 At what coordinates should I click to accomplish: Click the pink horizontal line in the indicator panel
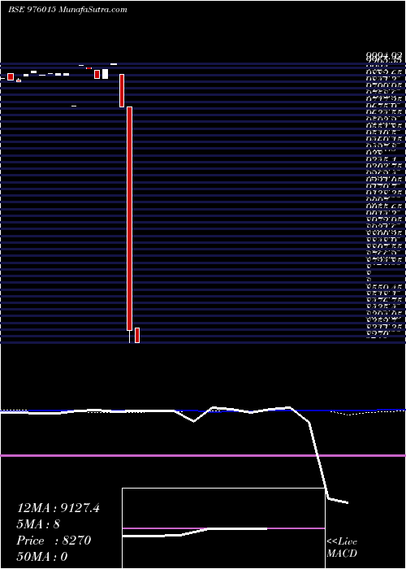(203, 455)
